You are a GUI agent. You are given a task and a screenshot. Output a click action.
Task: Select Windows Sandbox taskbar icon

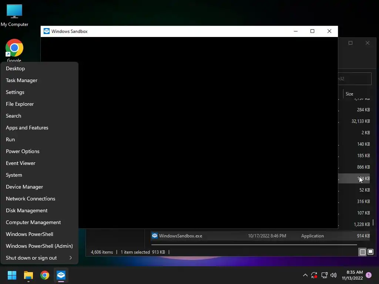61,275
